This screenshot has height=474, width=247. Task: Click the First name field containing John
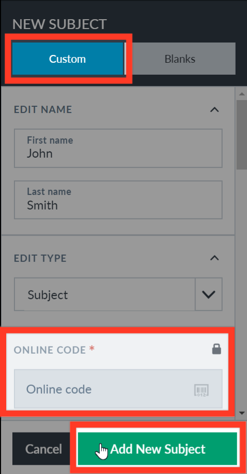[118, 148]
